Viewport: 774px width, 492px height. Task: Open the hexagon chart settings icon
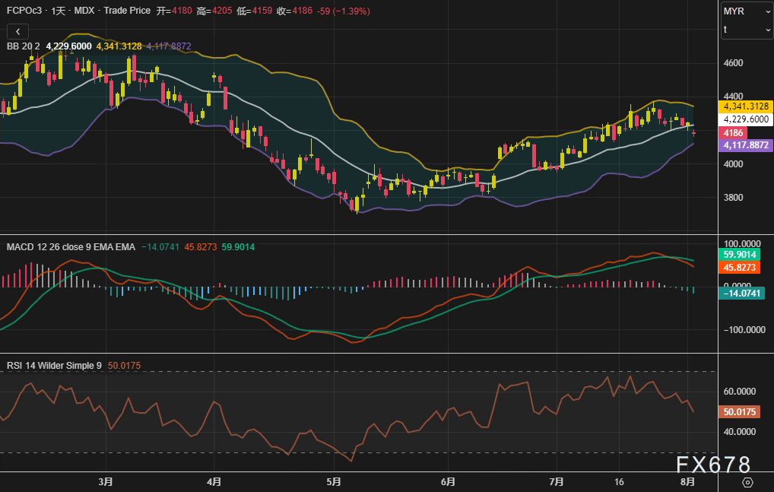click(747, 482)
